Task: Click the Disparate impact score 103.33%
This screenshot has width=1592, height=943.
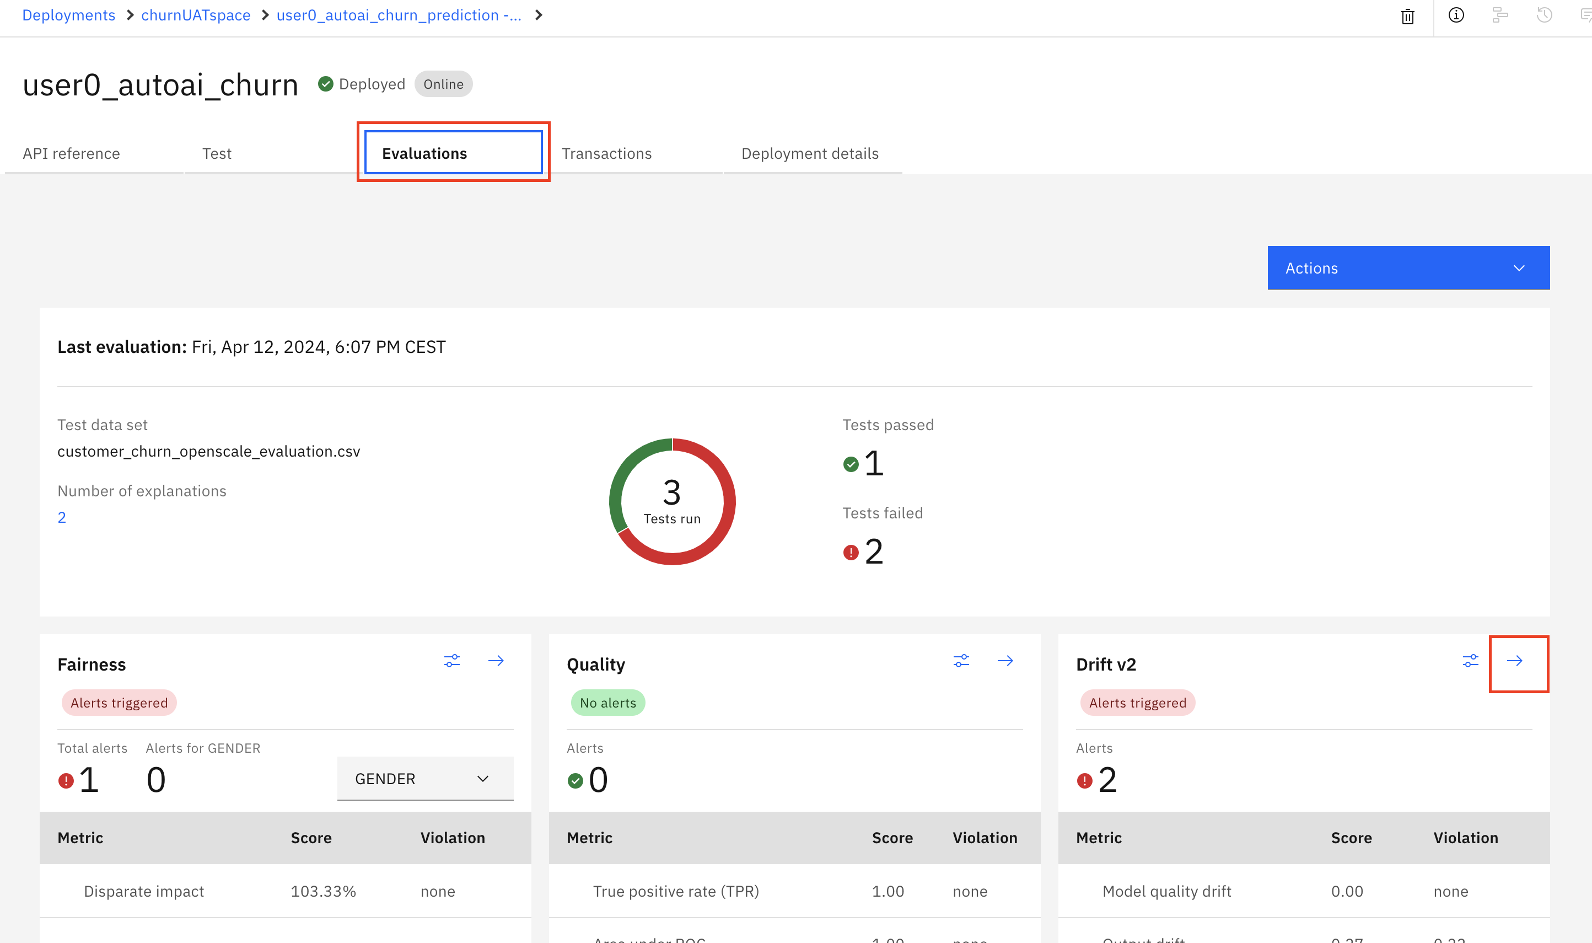Action: [323, 891]
